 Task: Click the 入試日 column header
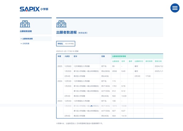tap(67, 56)
